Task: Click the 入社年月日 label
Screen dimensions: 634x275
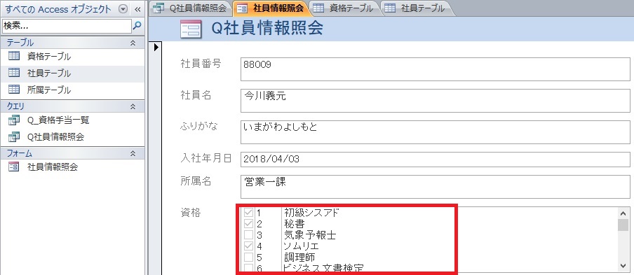Action: (x=205, y=158)
